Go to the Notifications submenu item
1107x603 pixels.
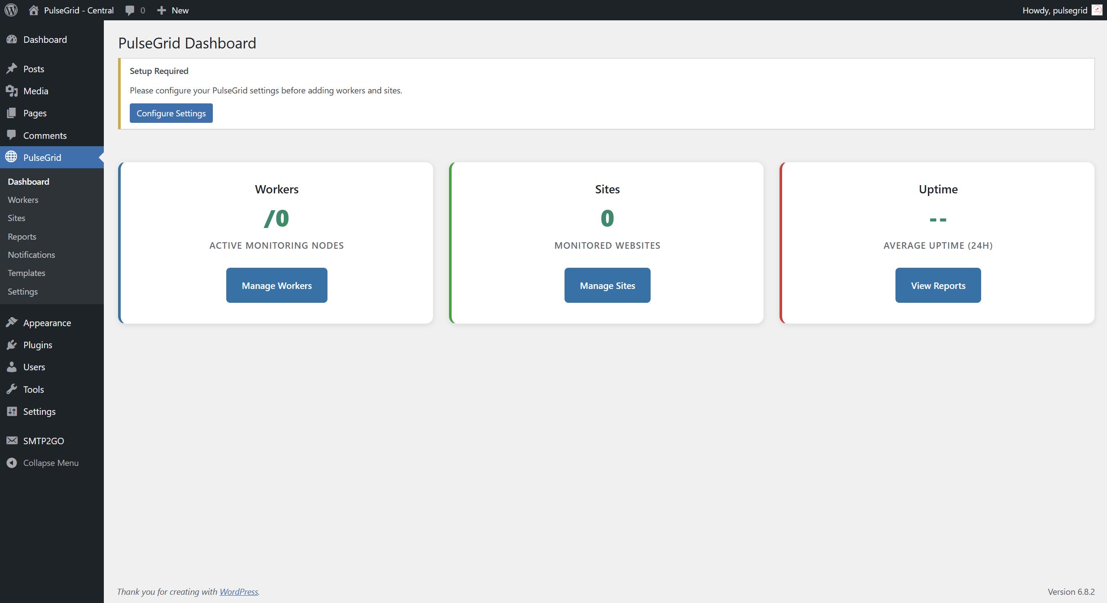click(31, 255)
